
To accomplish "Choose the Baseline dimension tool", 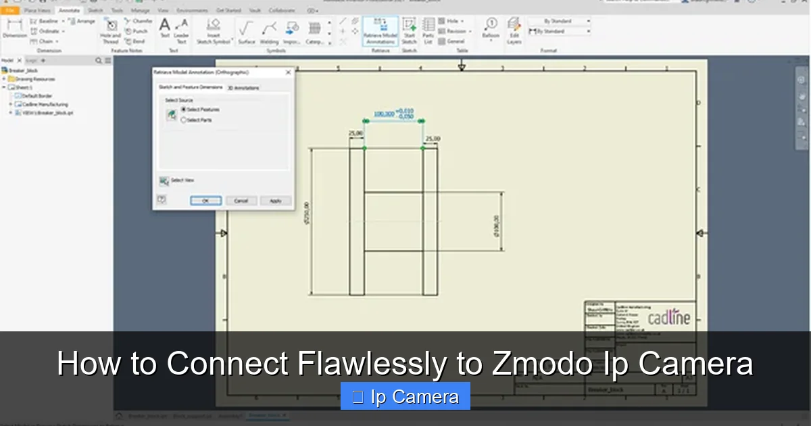I will [45, 21].
